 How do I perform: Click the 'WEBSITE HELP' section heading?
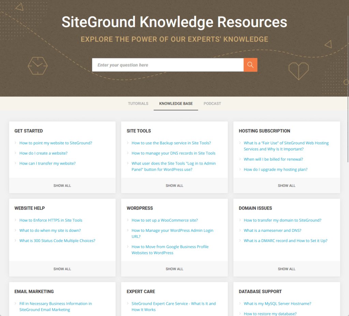30,208
